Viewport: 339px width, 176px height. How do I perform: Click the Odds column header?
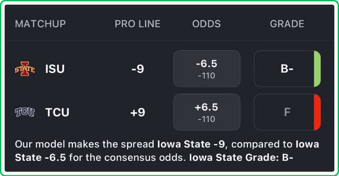click(x=206, y=24)
